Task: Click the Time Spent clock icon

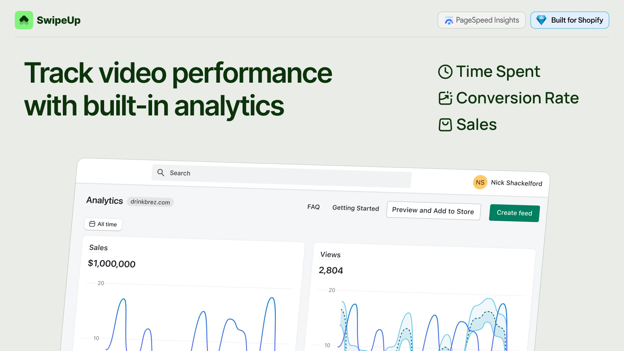Action: click(445, 72)
